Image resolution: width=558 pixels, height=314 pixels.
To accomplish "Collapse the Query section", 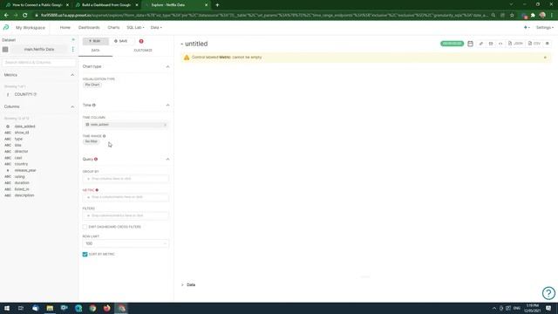I will tap(167, 159).
